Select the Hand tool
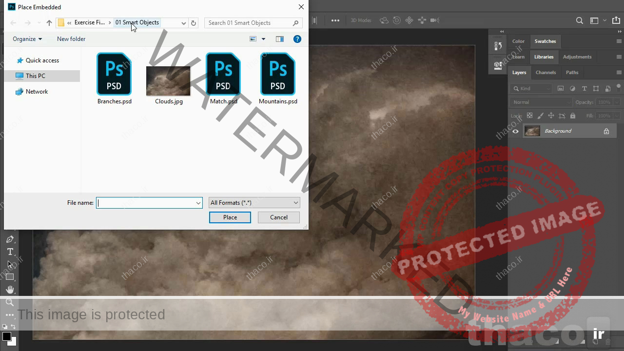This screenshot has width=624, height=351. [10, 290]
